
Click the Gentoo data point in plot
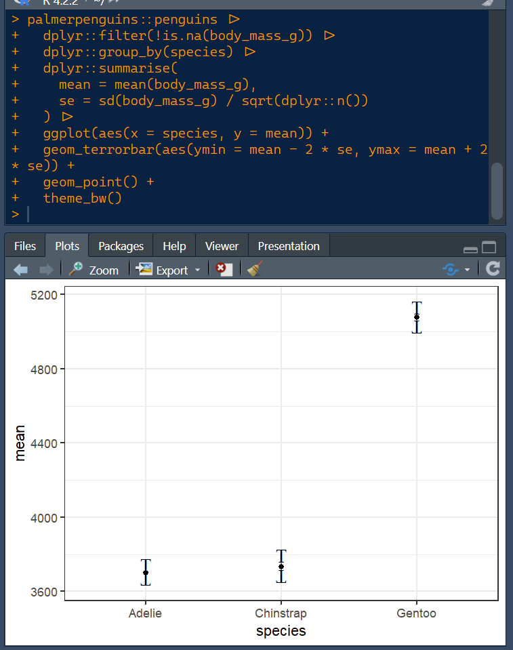(417, 317)
